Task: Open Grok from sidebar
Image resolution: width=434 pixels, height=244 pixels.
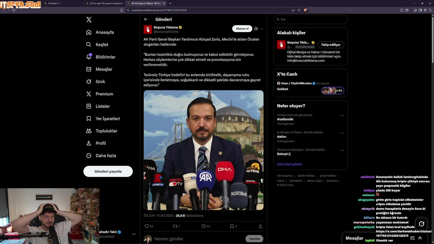Action: coord(96,81)
